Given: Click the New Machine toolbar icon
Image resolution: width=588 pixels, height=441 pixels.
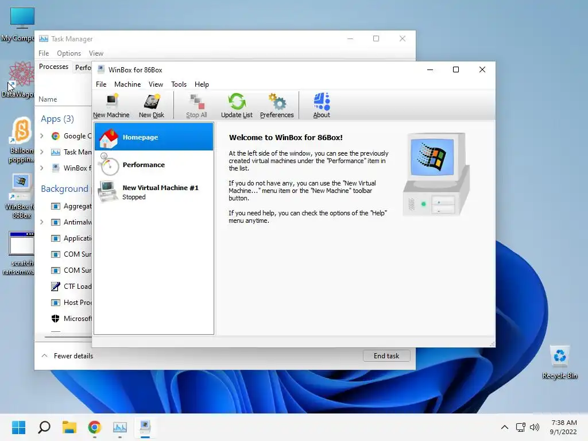Looking at the screenshot, I should click(x=111, y=106).
